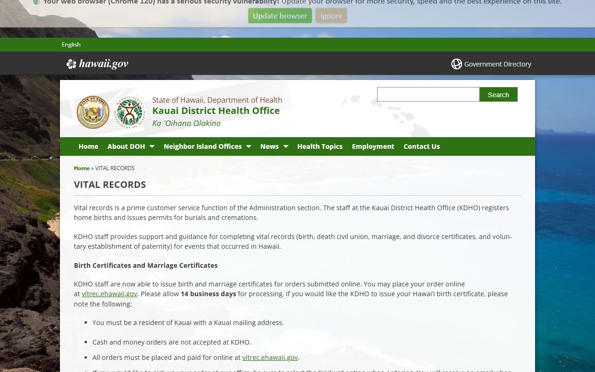Expand About DOH dropdown arrow
The image size is (595, 372).
pyautogui.click(x=152, y=146)
